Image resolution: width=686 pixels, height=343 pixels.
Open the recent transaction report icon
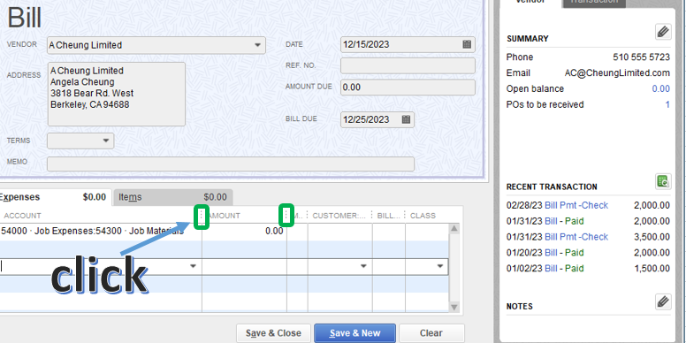pos(663,181)
